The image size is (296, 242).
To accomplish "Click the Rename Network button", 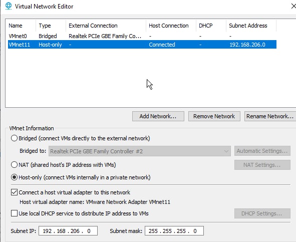I will coord(270,116).
